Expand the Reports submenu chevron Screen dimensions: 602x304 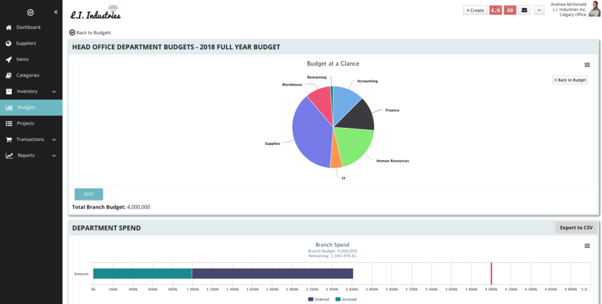point(54,156)
